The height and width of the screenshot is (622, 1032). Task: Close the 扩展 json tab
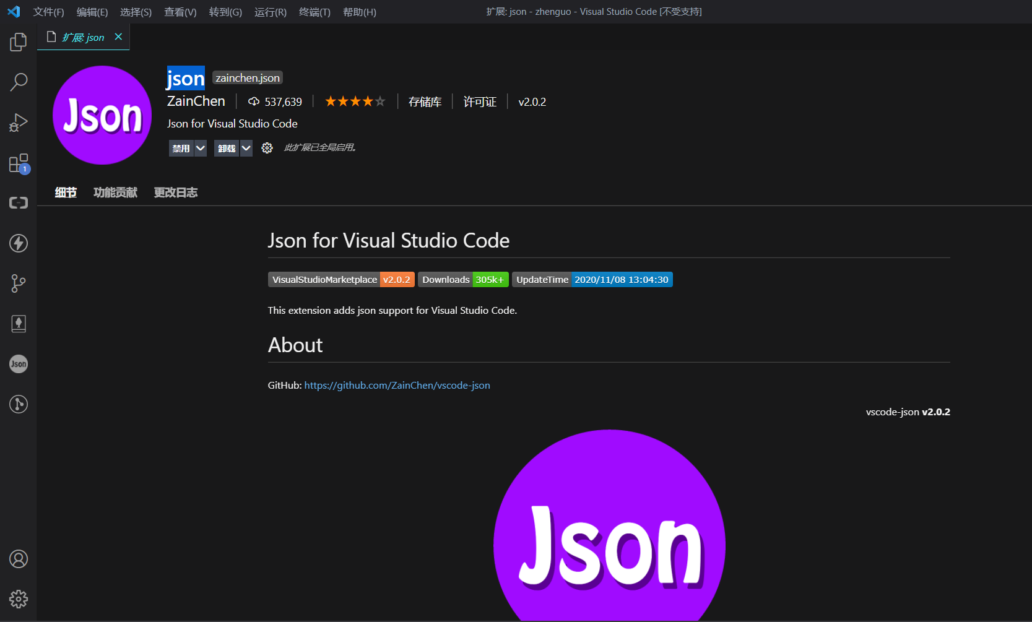point(118,37)
